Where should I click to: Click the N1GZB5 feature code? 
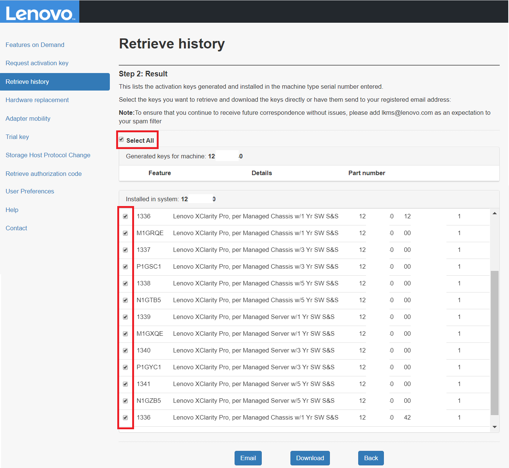149,401
